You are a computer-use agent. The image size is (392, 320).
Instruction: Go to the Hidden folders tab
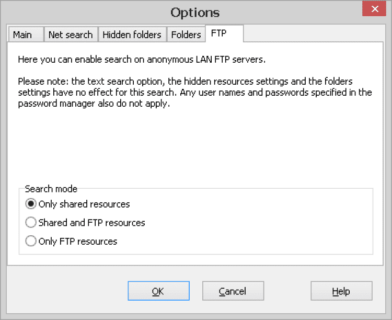coord(132,35)
